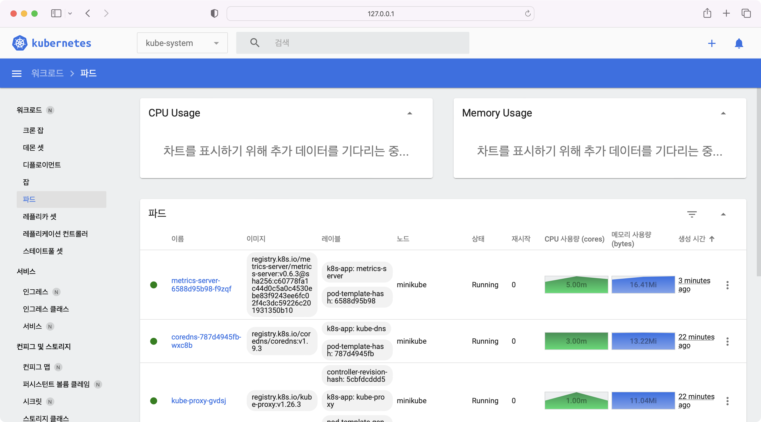The image size is (761, 422).
Task: Click the 16.41Mi memory usage sparkline
Action: 643,285
